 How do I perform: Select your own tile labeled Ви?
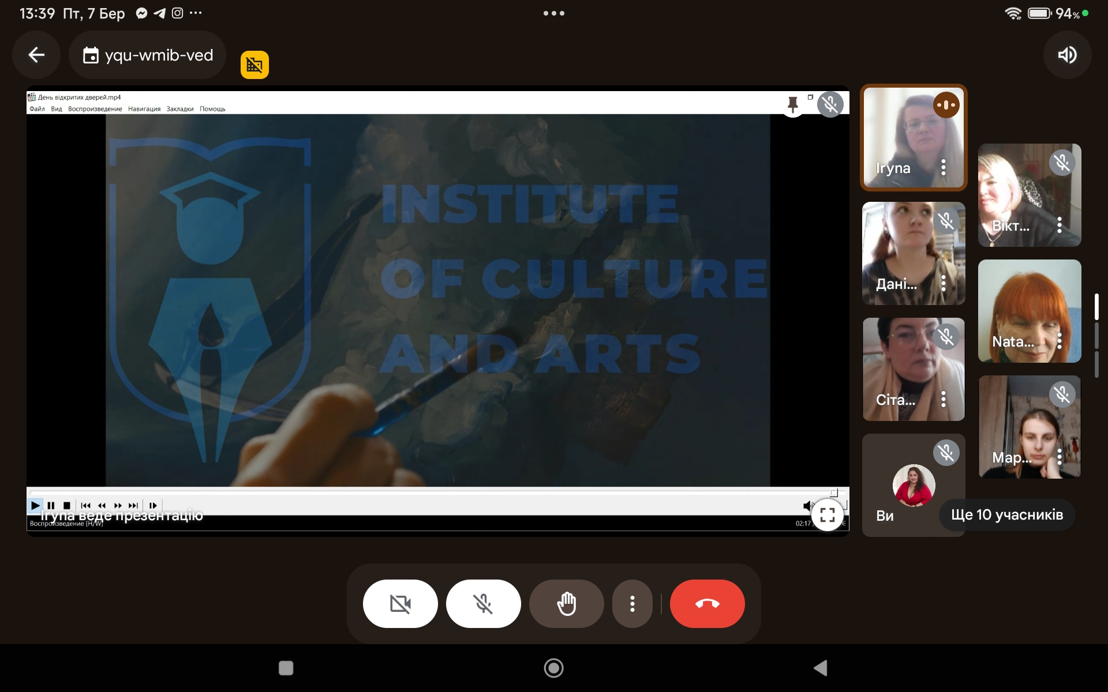pyautogui.click(x=914, y=485)
